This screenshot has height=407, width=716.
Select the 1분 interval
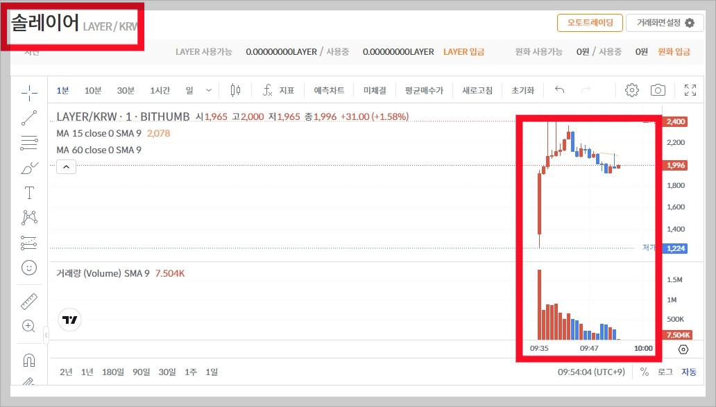(x=62, y=90)
